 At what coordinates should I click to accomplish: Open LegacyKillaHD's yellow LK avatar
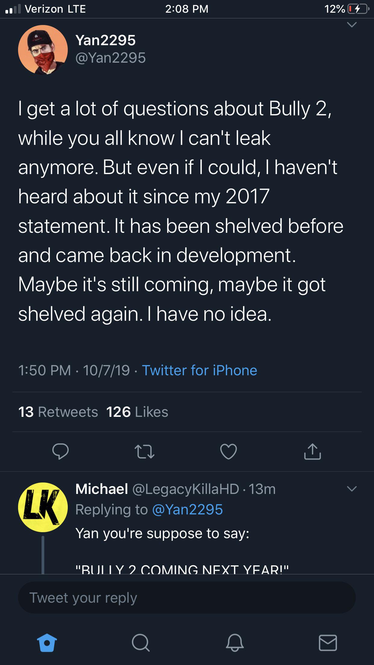point(43,507)
